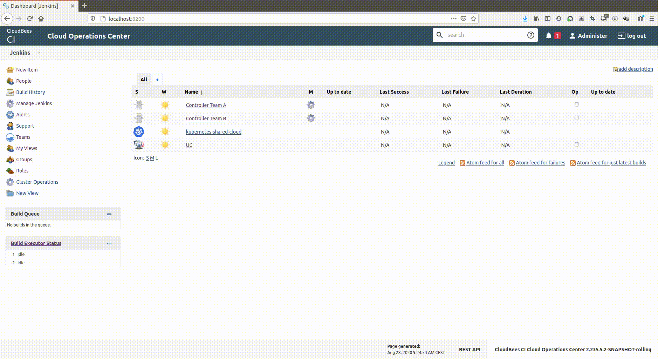Open the REST API link
Screen dimensions: 658x359
coord(469,350)
